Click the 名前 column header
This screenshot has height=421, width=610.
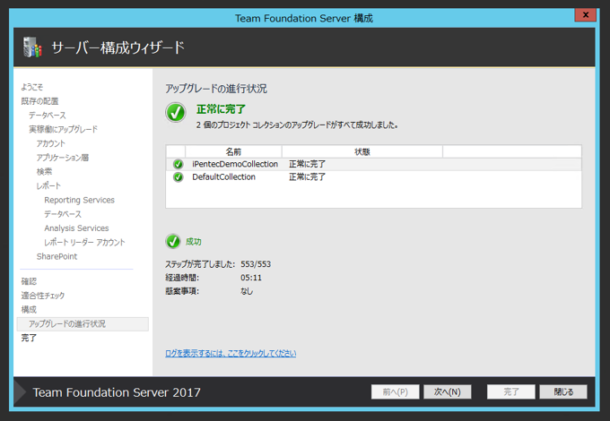[x=233, y=151]
